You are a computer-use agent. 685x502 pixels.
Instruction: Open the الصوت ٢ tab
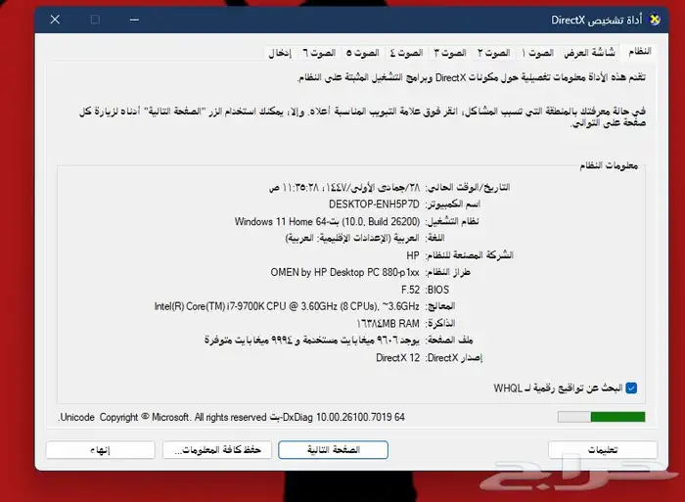click(493, 53)
